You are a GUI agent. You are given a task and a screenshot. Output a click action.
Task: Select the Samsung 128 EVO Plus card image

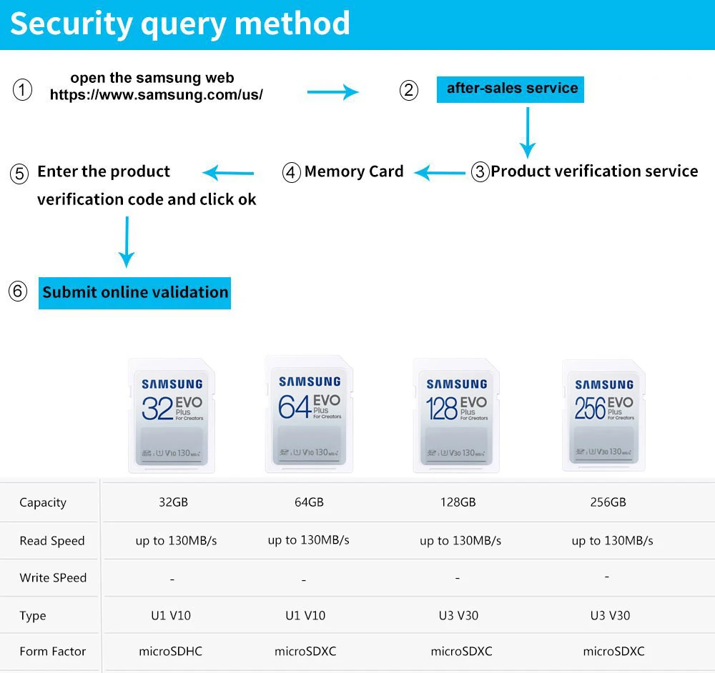click(456, 416)
